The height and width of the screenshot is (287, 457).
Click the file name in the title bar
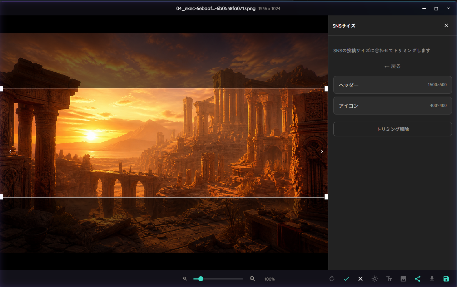coord(216,8)
